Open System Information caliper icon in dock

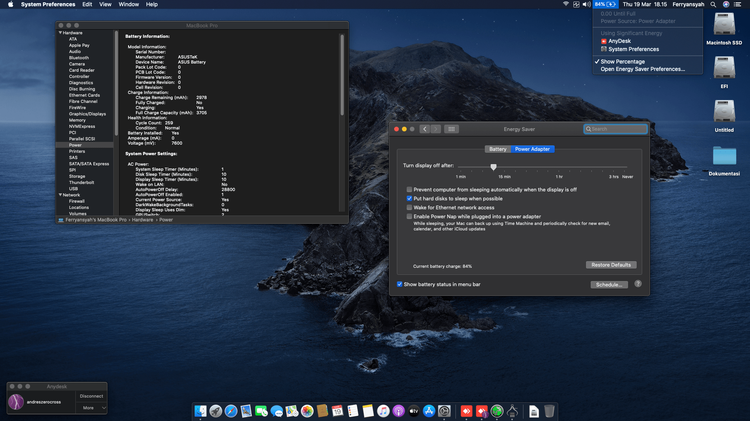tap(512, 411)
